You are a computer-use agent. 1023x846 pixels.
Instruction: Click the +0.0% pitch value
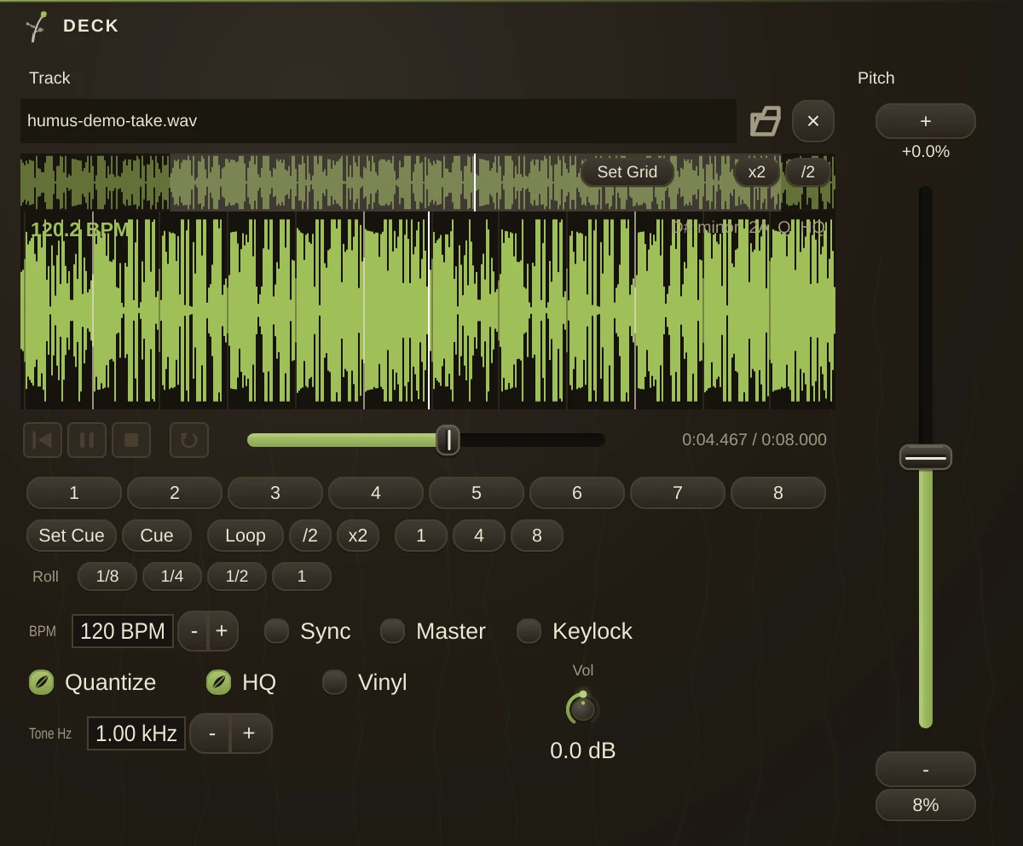(x=926, y=152)
